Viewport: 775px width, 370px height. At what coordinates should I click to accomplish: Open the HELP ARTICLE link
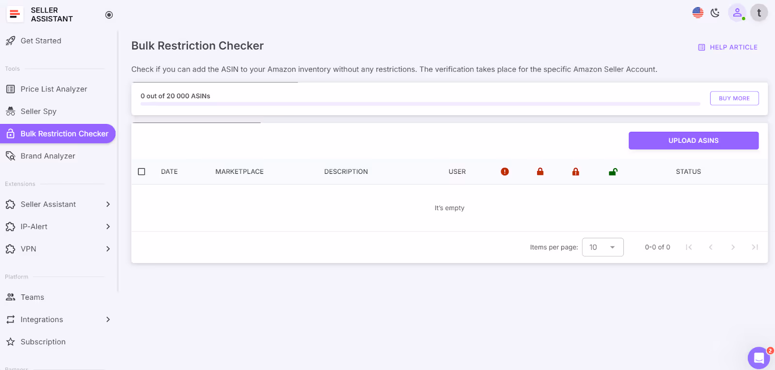coord(728,47)
